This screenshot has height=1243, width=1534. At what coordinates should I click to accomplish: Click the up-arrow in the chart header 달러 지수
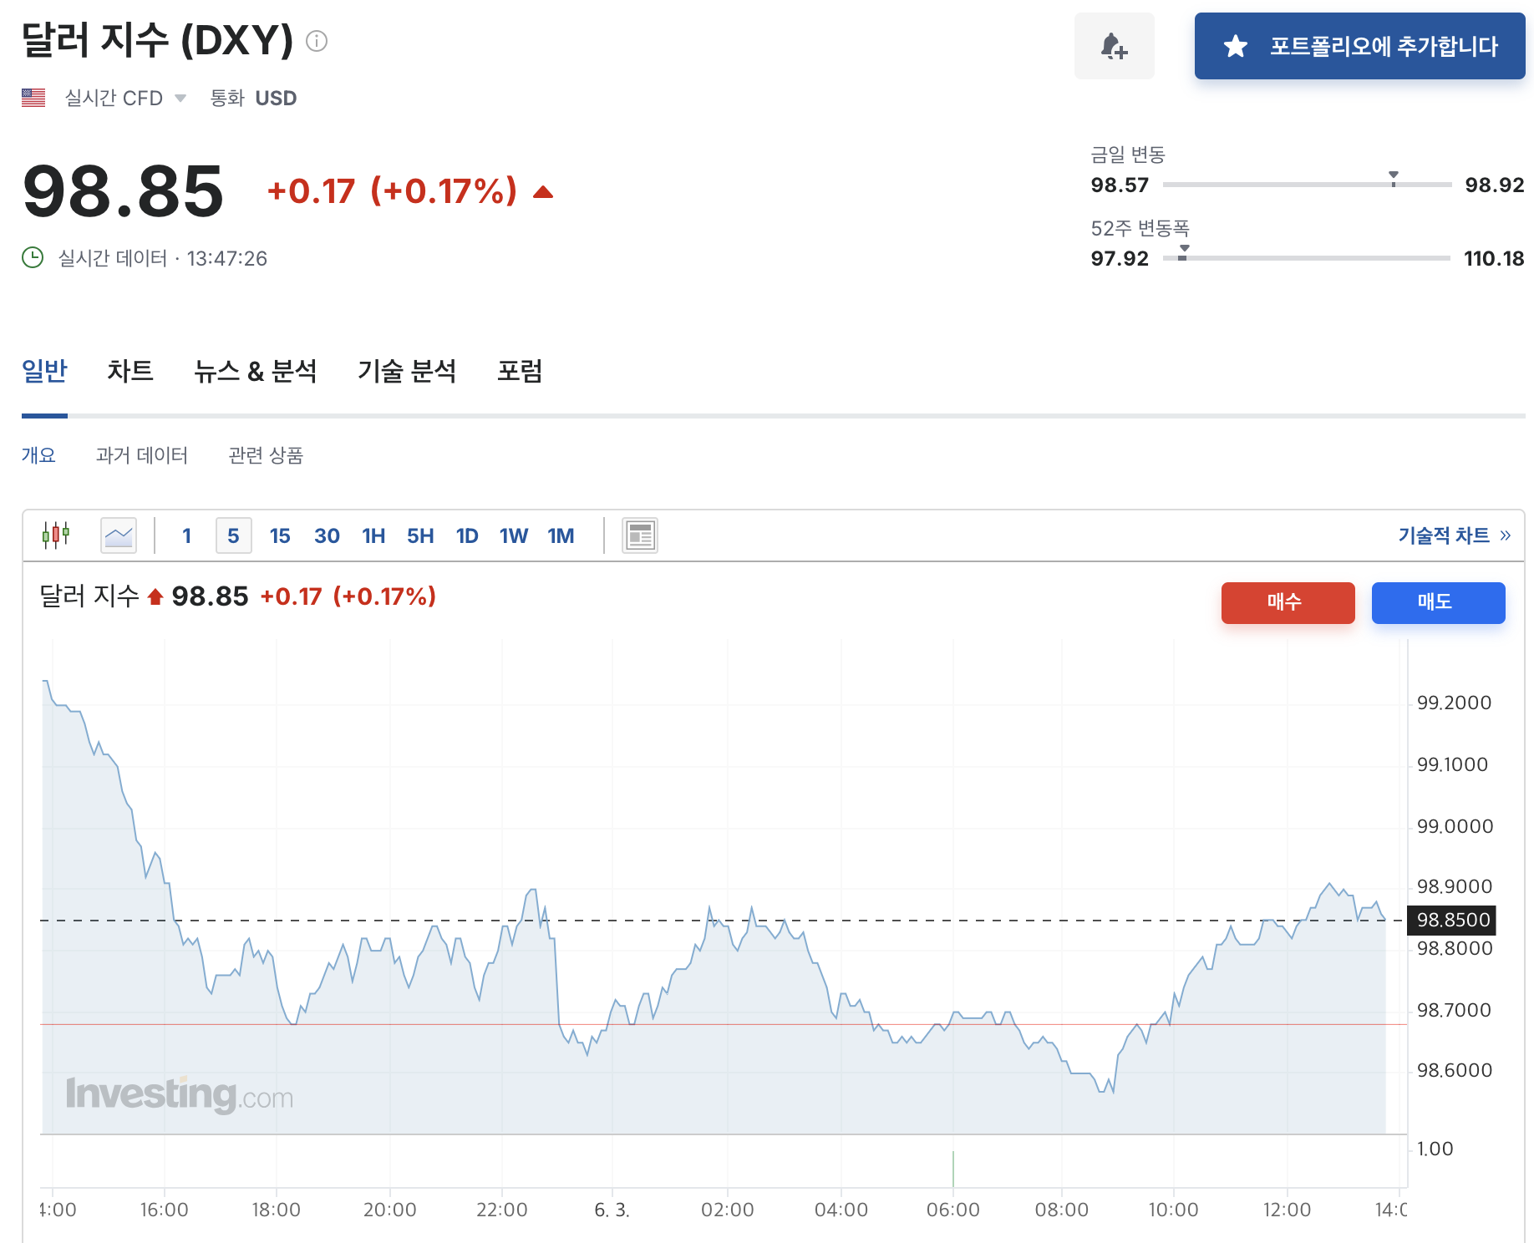coord(155,596)
